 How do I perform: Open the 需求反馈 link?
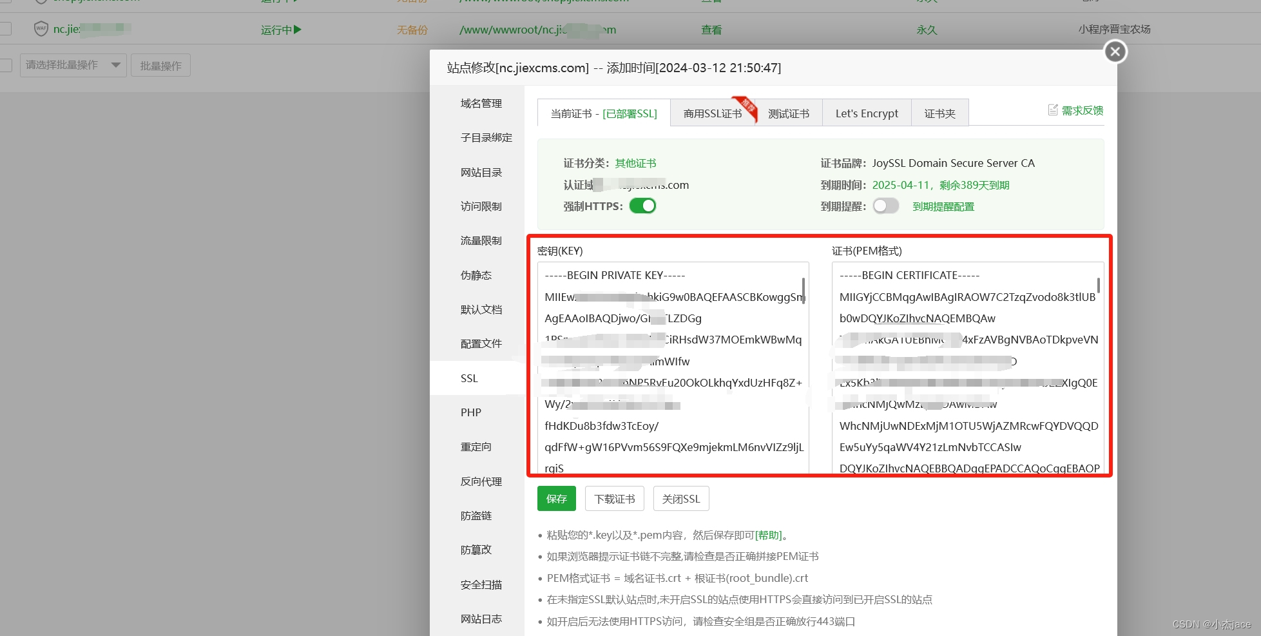[1083, 110]
